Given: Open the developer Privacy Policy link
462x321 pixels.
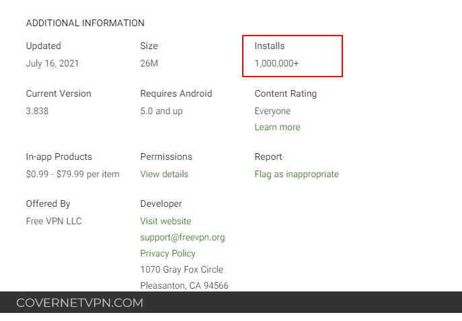Looking at the screenshot, I should [x=167, y=253].
